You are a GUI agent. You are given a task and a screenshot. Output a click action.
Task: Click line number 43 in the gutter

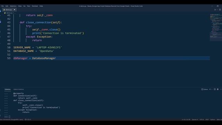(x=9, y=22)
